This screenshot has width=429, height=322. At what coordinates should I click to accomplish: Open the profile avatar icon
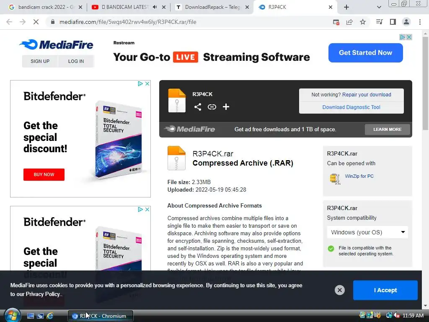(x=406, y=22)
